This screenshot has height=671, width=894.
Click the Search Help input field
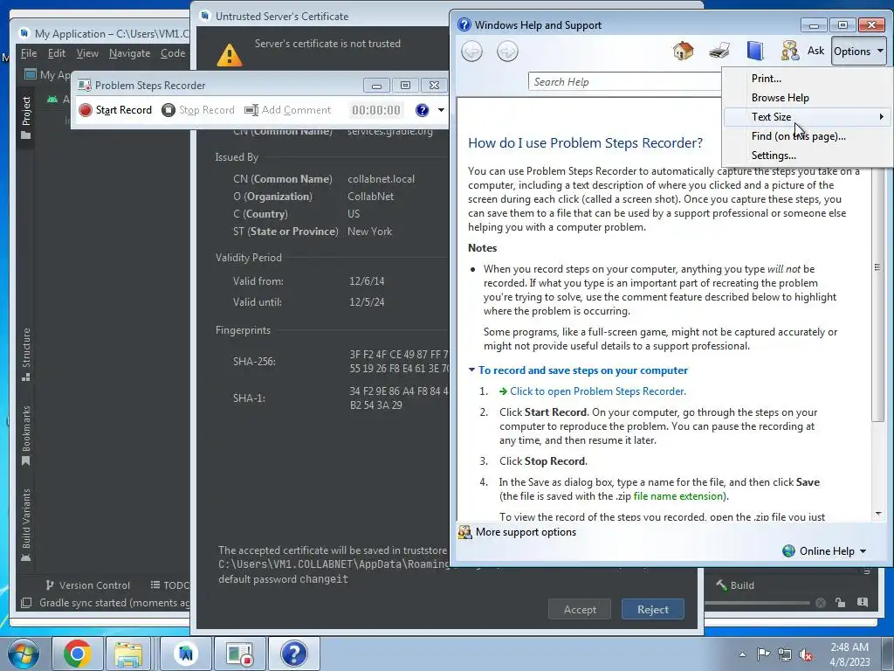click(x=625, y=81)
